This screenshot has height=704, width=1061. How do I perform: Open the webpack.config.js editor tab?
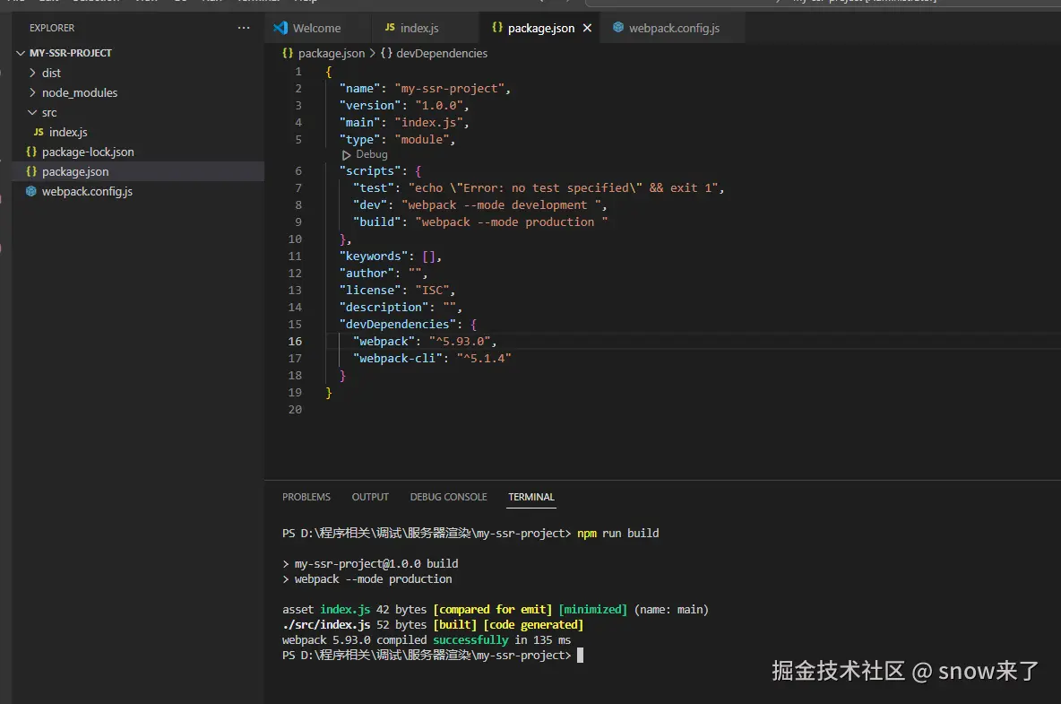pos(673,28)
